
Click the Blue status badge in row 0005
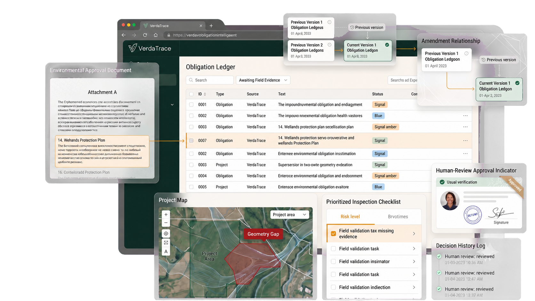[378, 187]
